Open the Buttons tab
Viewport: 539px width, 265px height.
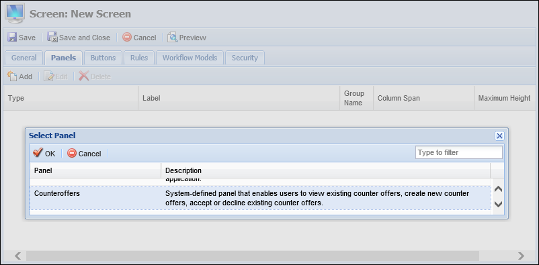point(103,58)
